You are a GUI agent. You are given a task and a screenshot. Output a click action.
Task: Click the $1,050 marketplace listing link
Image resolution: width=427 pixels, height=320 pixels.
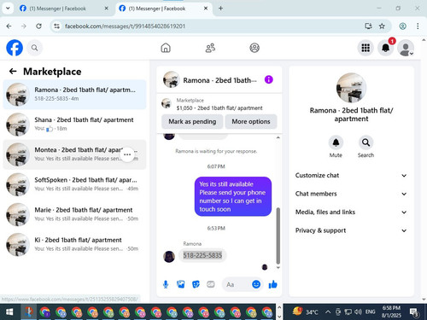click(x=219, y=108)
